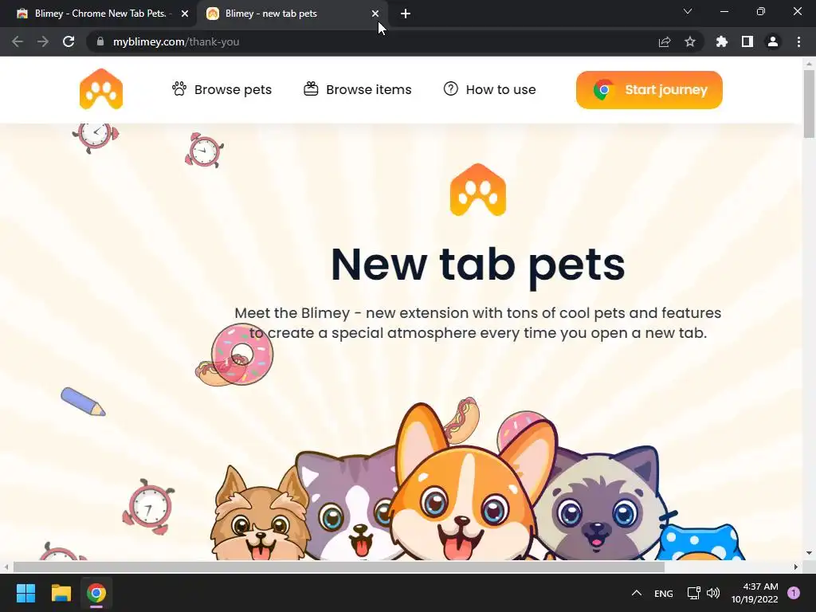Click the scroll down arrow on vertical scrollbar

[809, 553]
